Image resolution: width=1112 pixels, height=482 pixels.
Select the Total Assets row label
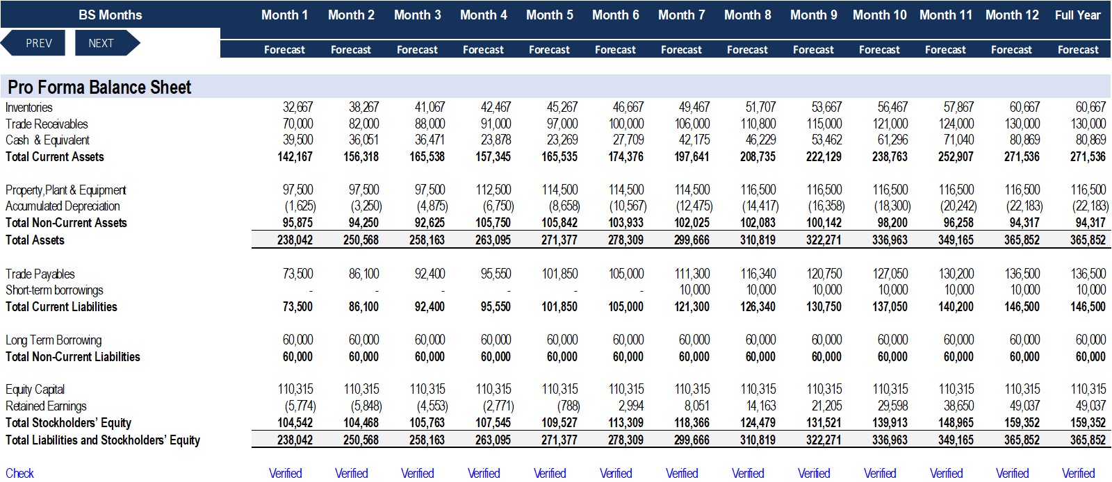35,240
